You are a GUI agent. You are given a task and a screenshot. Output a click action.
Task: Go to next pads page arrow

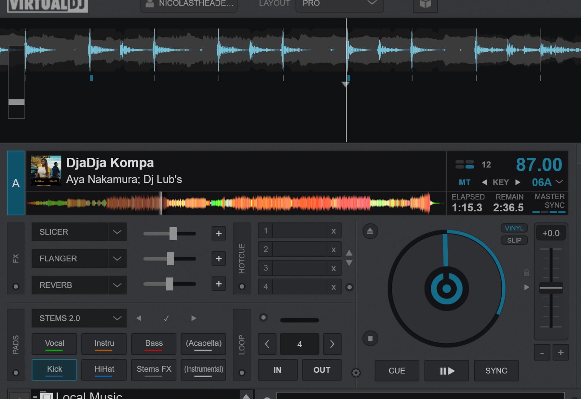coord(194,318)
